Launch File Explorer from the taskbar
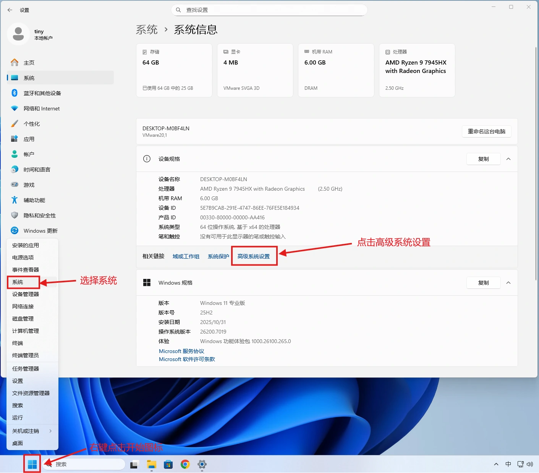Image resolution: width=539 pixels, height=473 pixels. click(x=152, y=464)
